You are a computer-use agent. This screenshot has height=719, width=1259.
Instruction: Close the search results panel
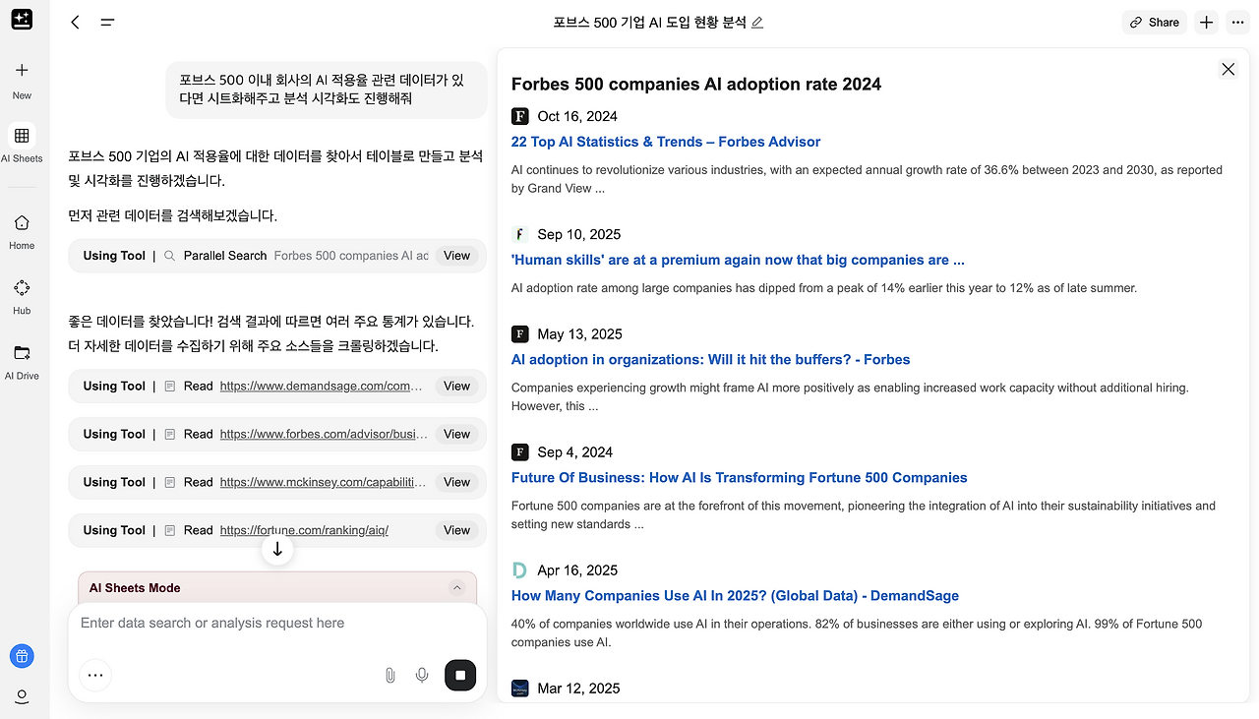[x=1228, y=69]
